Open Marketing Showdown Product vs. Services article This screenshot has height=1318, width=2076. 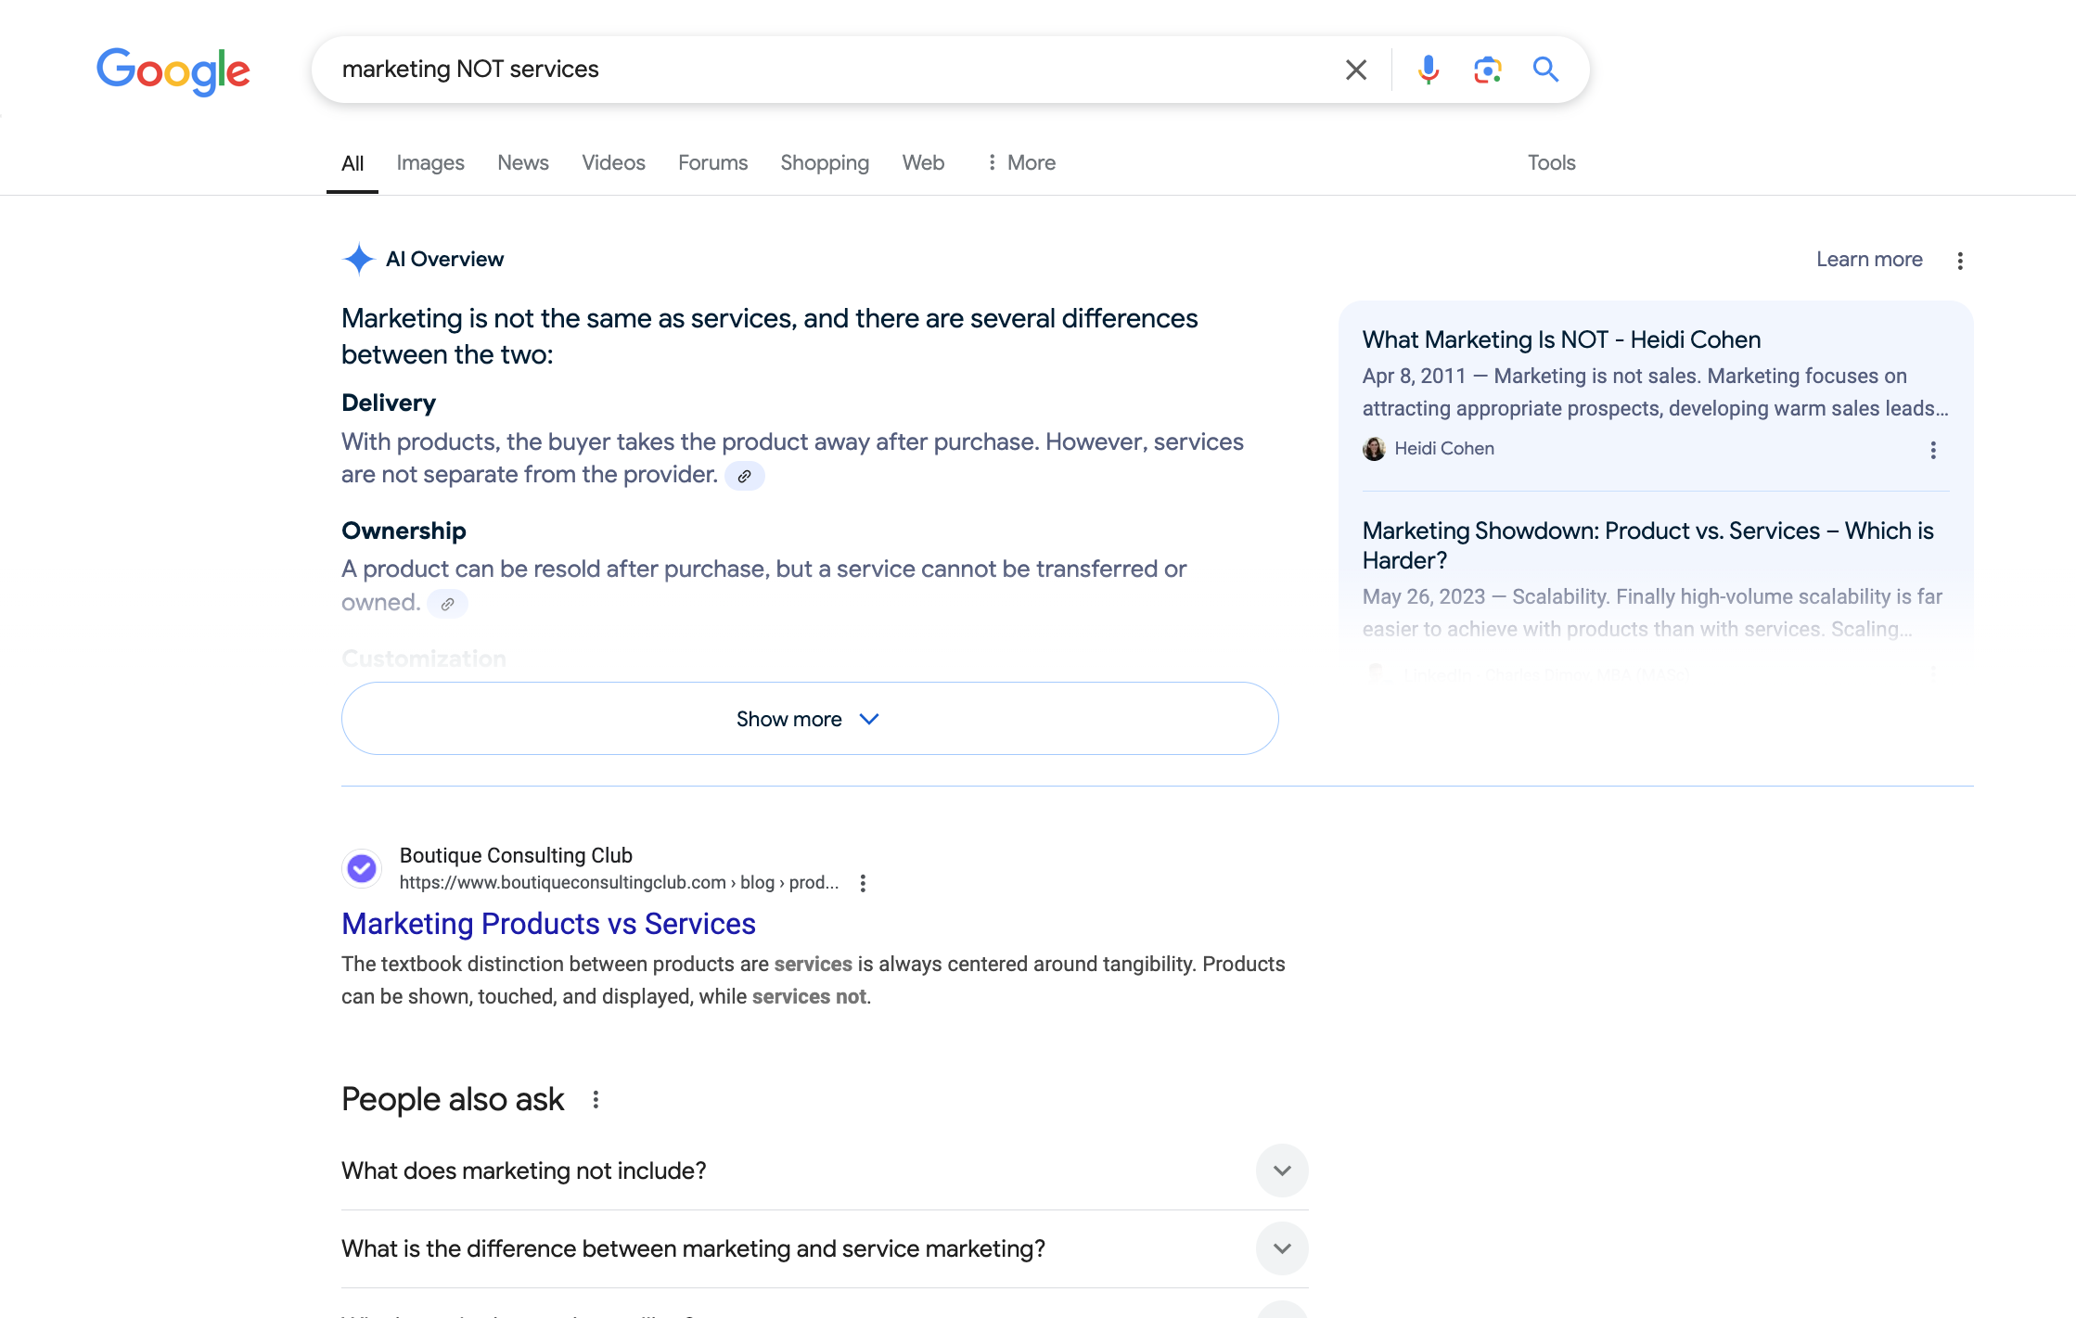point(1647,545)
